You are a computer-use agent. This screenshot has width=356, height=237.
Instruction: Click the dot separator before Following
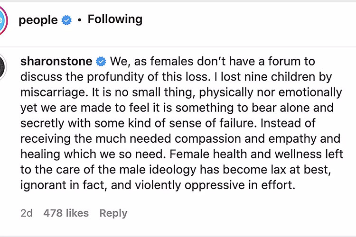(x=80, y=20)
